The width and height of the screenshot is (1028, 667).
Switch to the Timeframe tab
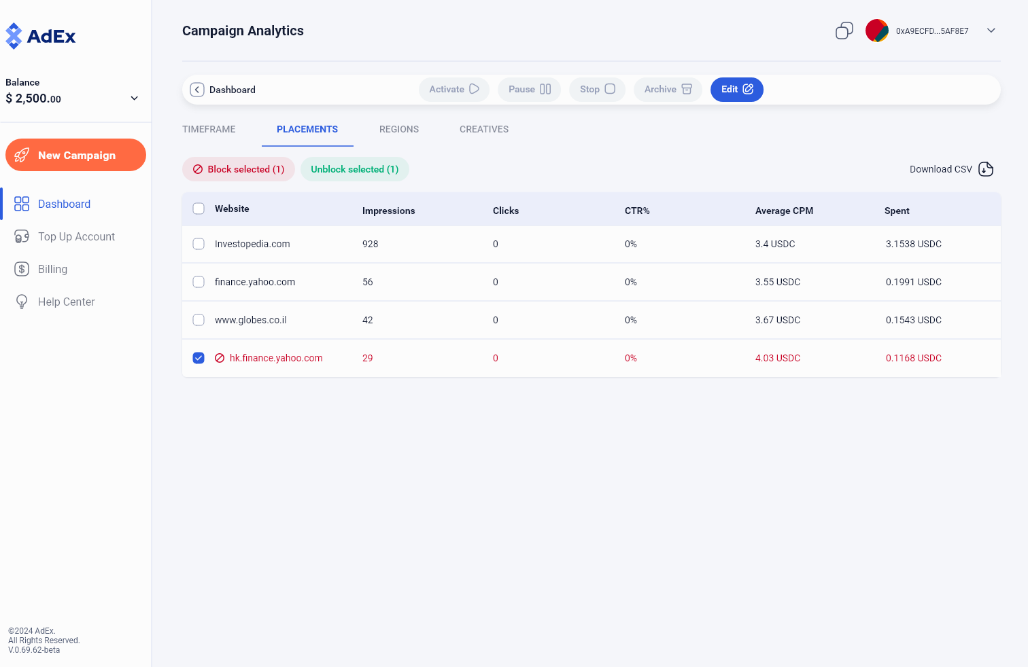click(209, 129)
